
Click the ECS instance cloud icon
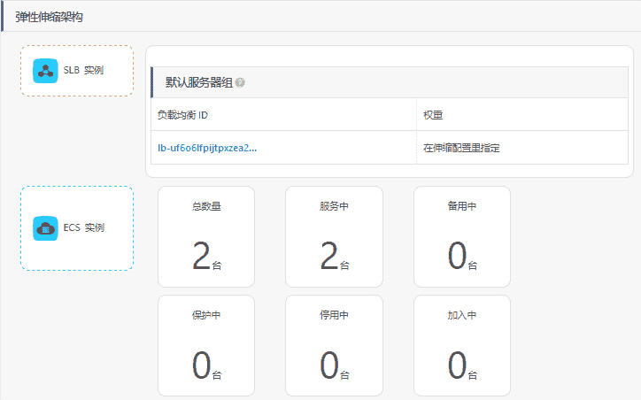[45, 228]
